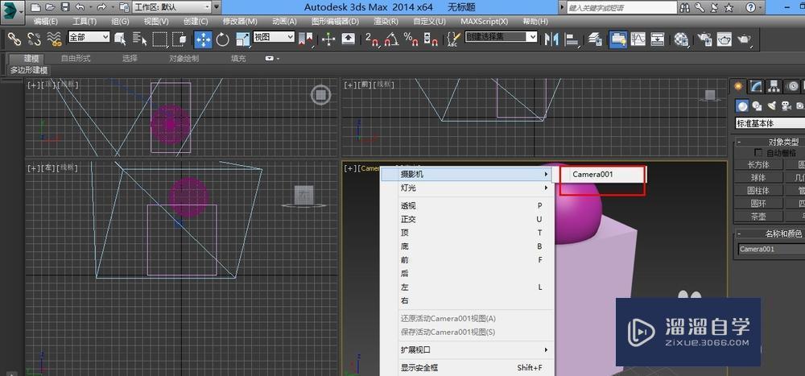805x376 pixels.
Task: Click the keyword search input field
Action: 622,7
